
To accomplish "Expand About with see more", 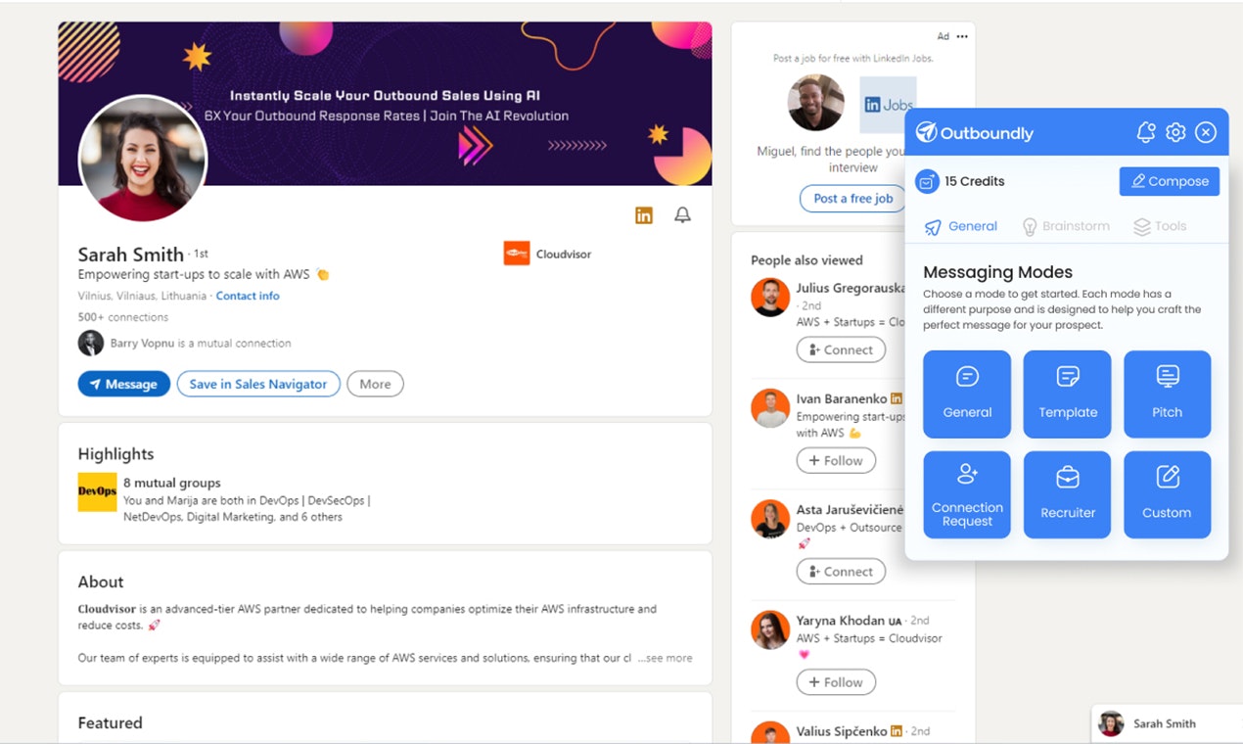I will point(666,658).
